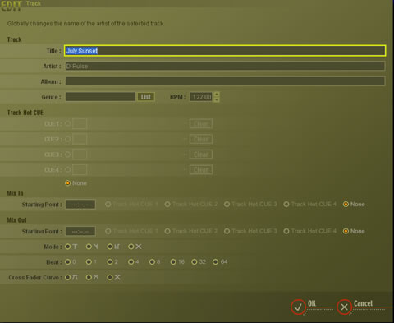The width and height of the screenshot is (394, 323).
Task: Set Beat to 8
Action: click(152, 262)
